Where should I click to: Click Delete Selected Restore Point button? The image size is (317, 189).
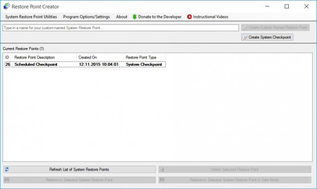click(x=235, y=169)
